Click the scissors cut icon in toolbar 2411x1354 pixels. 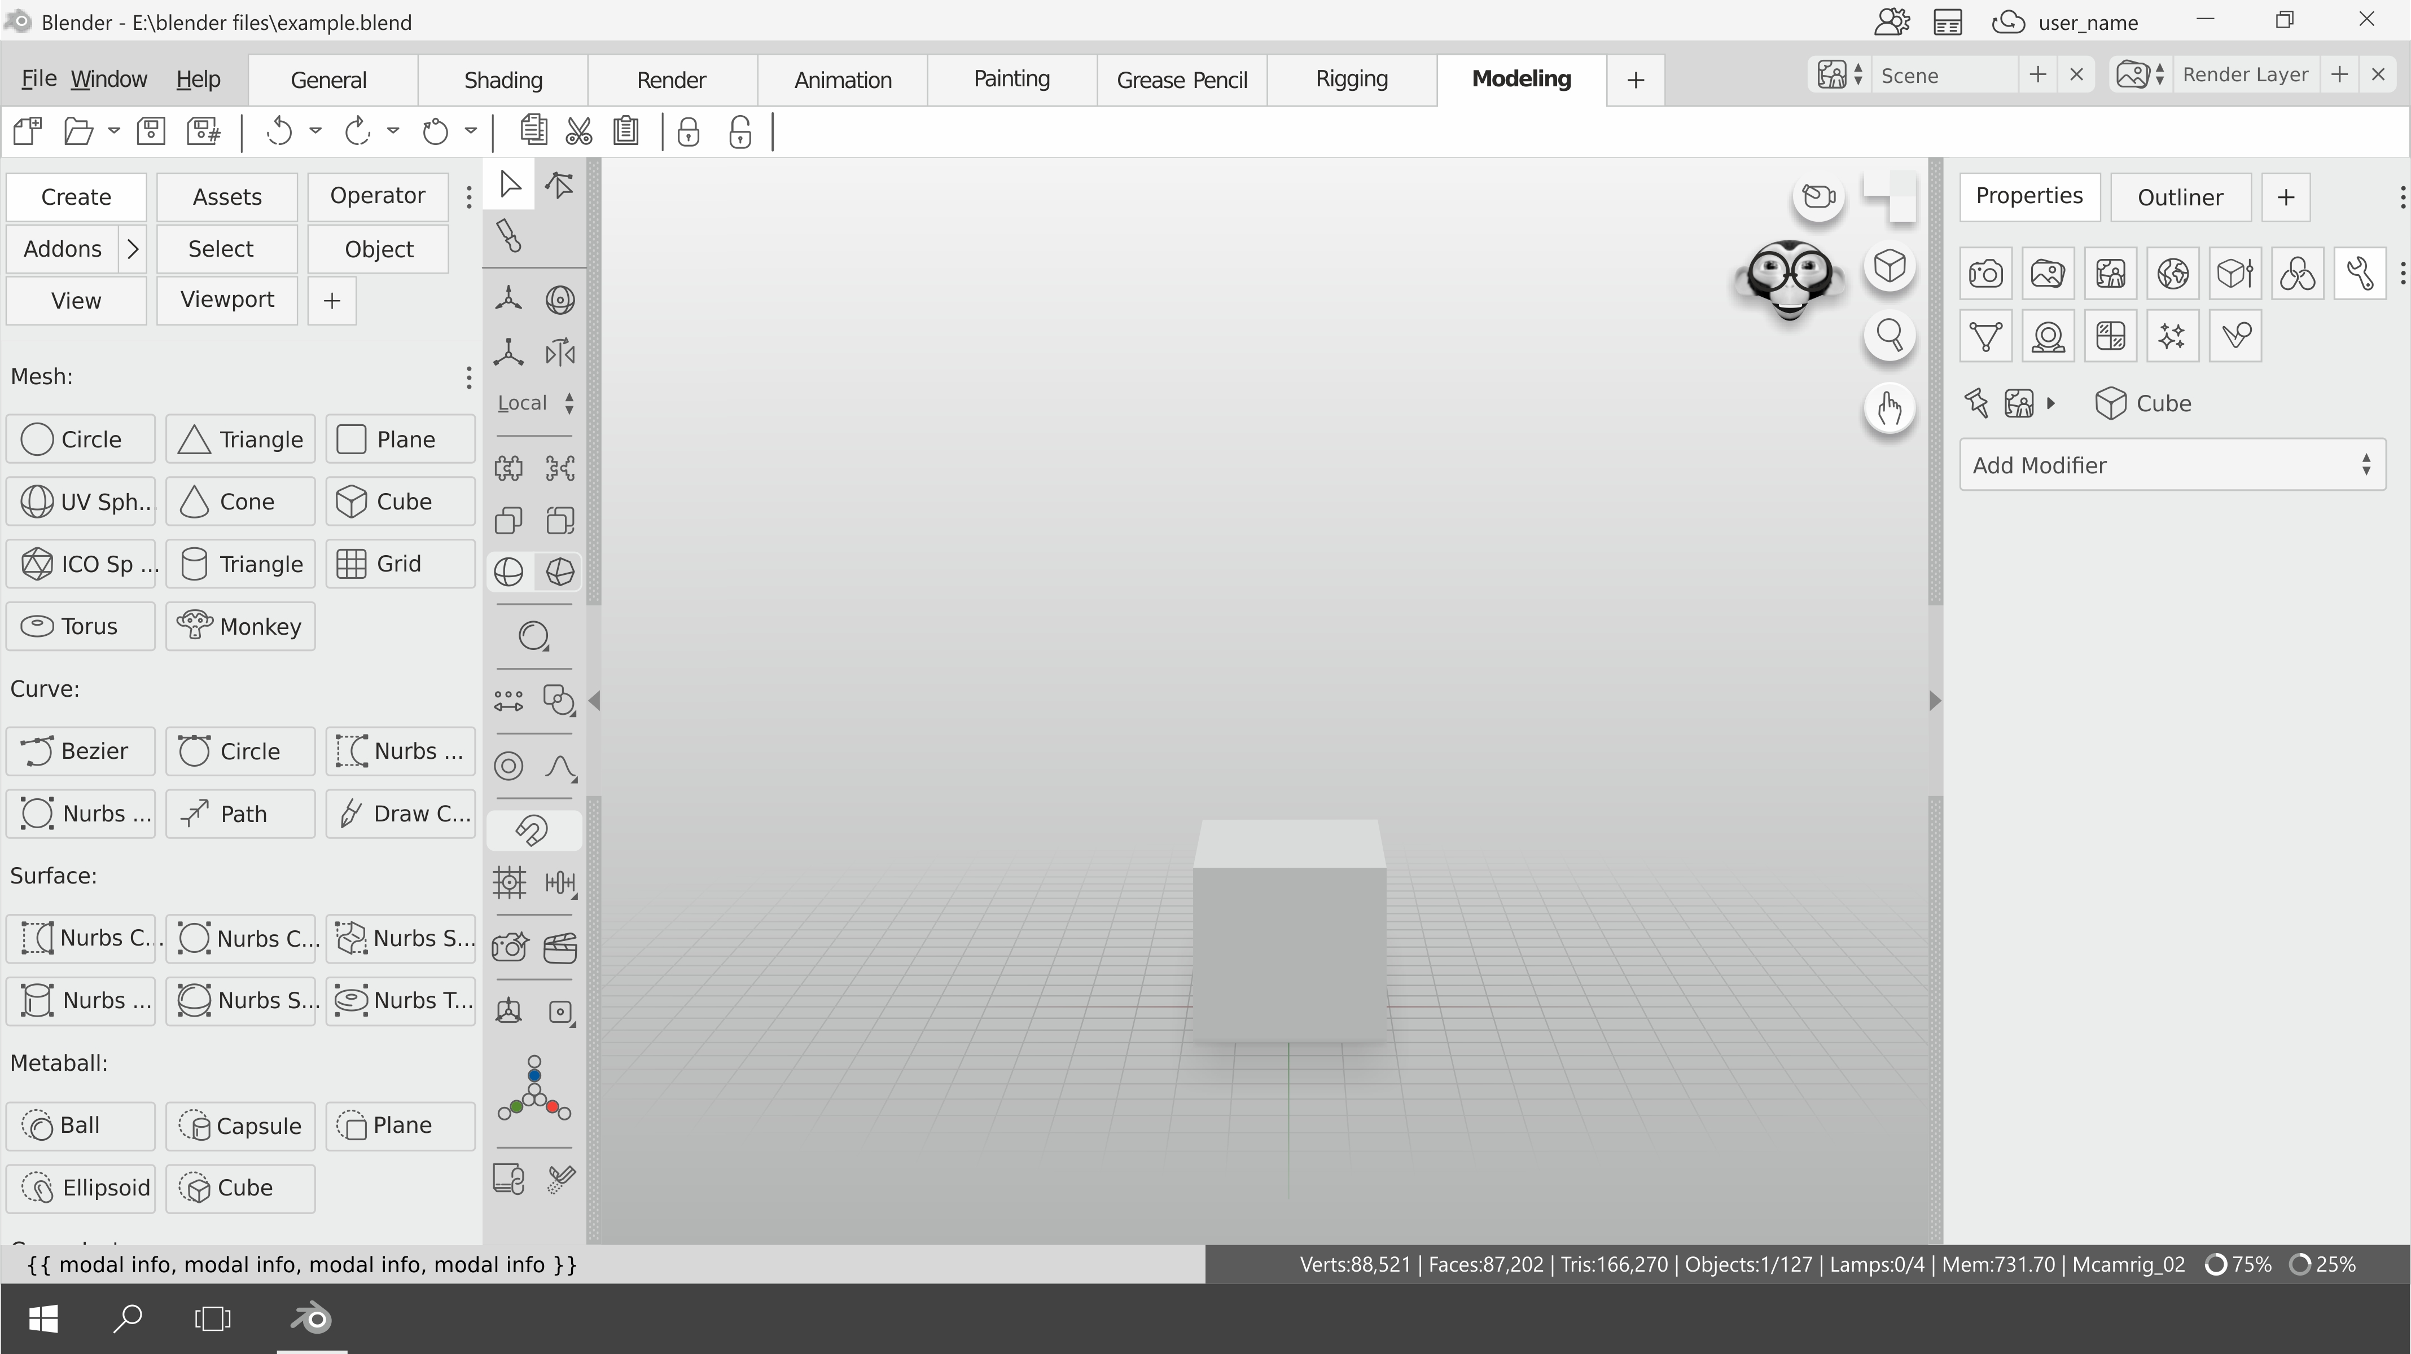[580, 132]
